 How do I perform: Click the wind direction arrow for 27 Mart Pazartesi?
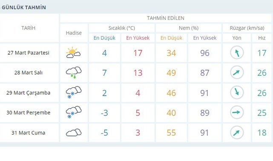237,53
